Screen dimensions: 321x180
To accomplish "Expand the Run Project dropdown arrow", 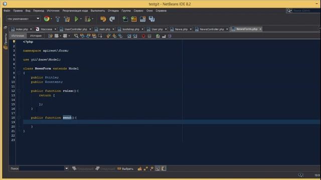I will coord(81,19).
